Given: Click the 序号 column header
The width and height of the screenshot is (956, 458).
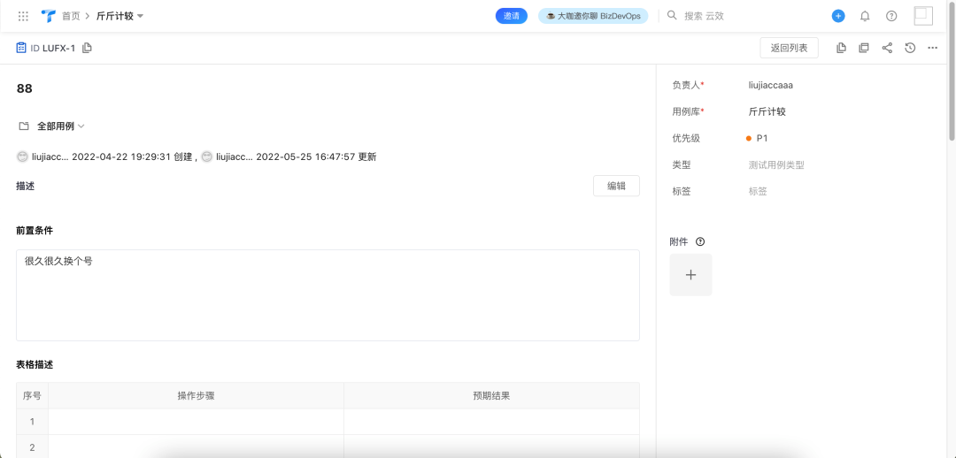Looking at the screenshot, I should pyautogui.click(x=33, y=395).
